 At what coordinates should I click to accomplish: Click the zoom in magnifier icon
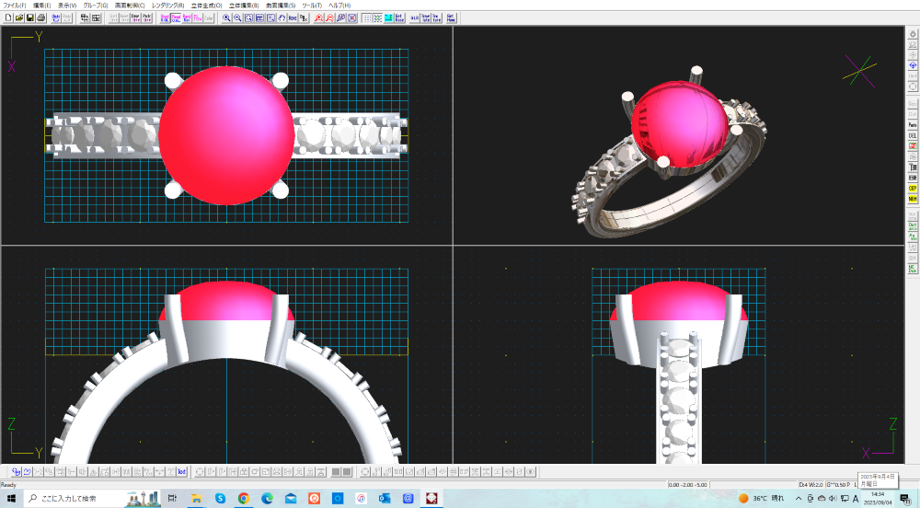227,17
